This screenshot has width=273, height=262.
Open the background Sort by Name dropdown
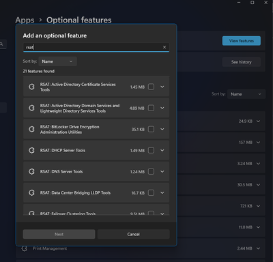pyautogui.click(x=246, y=94)
